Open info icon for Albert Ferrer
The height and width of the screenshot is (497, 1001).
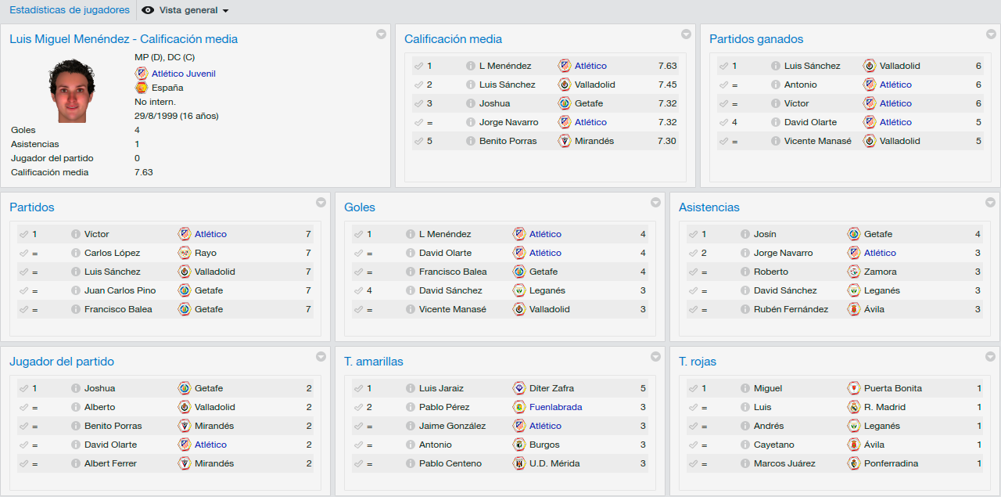click(x=76, y=464)
